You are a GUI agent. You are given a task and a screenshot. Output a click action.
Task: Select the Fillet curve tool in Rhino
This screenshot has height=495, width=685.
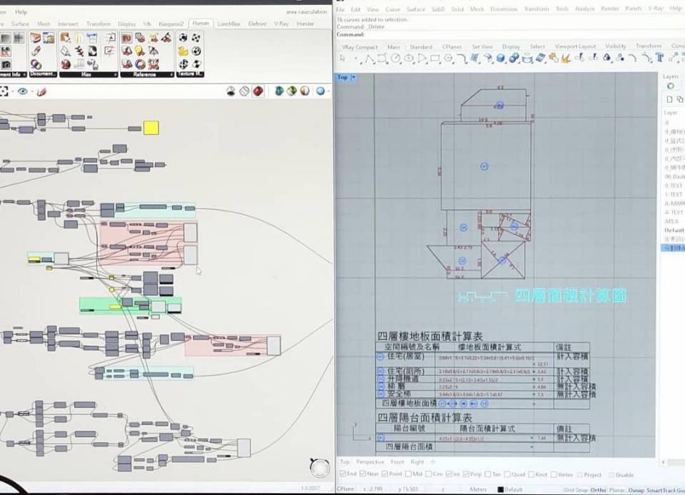coord(462,58)
